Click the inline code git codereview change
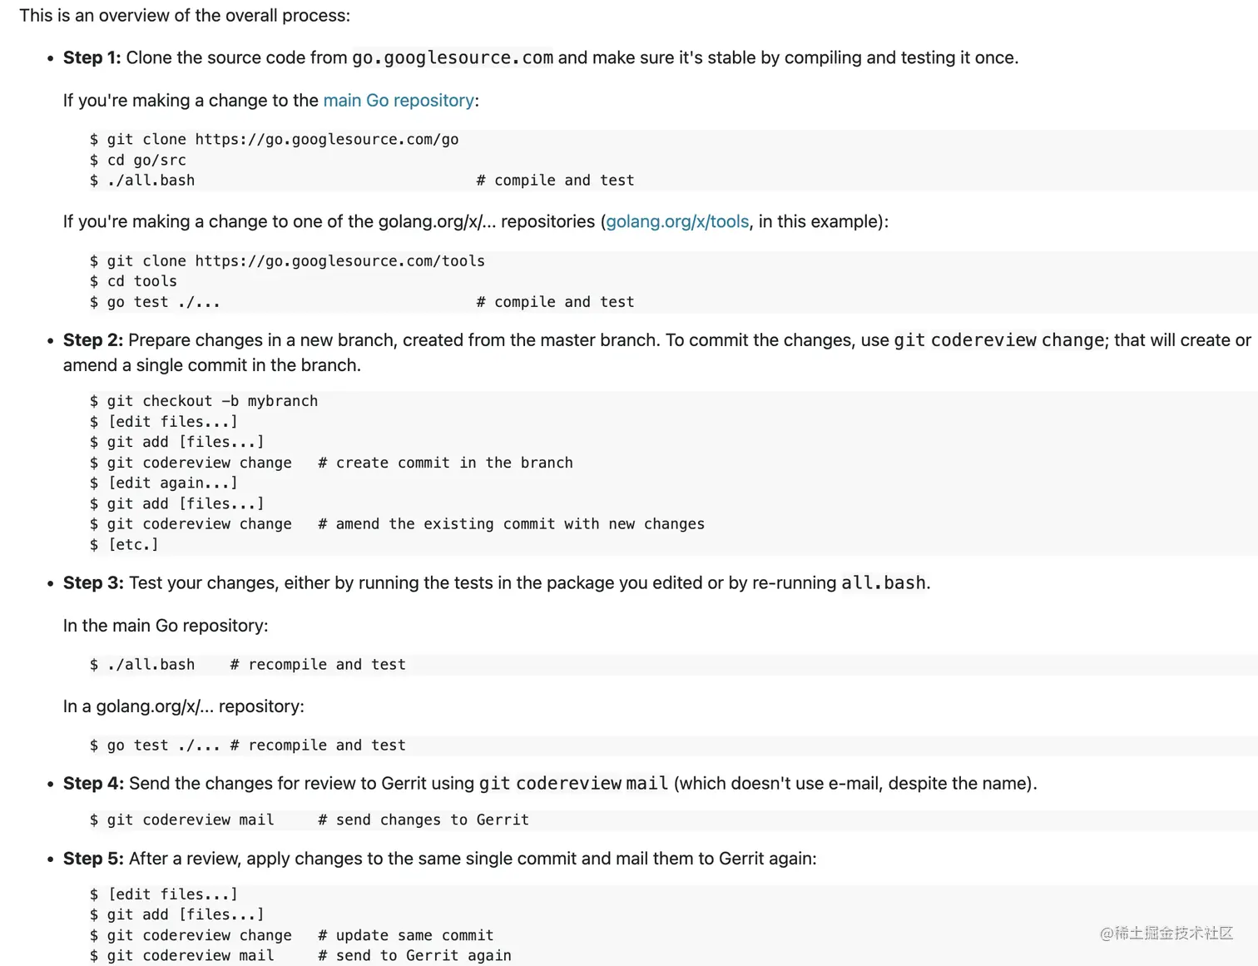Screen dimensions: 1258x966 999,340
